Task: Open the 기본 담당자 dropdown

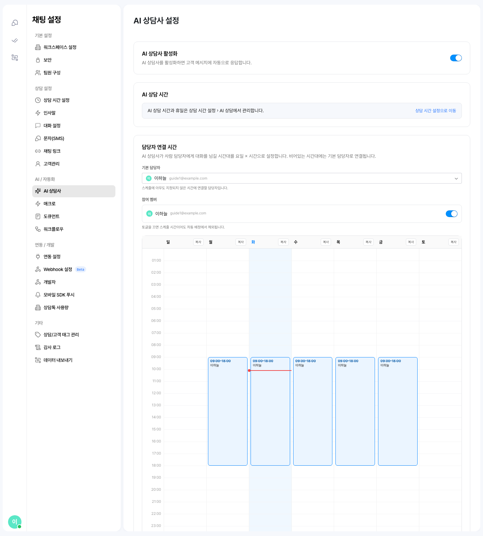Action: pyautogui.click(x=302, y=178)
